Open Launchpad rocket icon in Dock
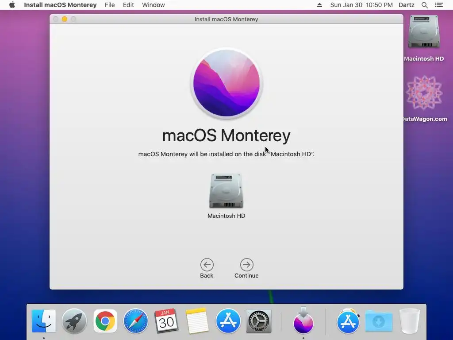Viewport: 453px width, 340px height. coord(74,321)
